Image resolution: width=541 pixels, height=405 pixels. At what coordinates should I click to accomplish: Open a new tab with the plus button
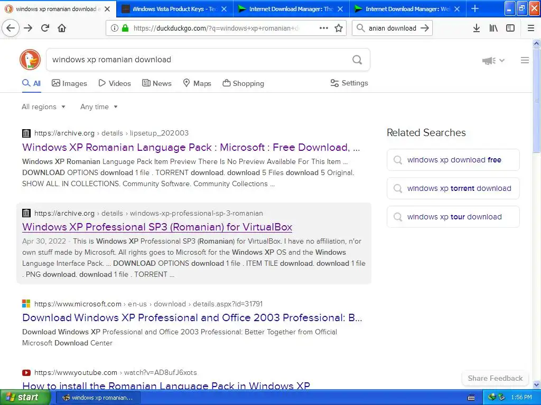(475, 8)
